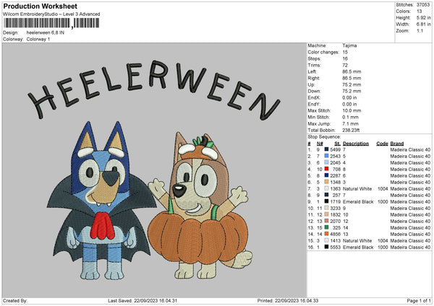Viewport: 434px width, 306px height.
Task: Click the 'Created By:' footer label
Action: point(15,300)
